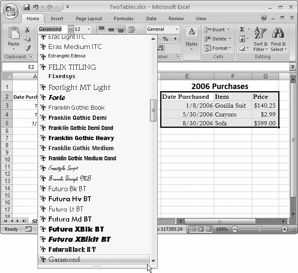
Task: Pick Futura XBlk BT font
Action: [94, 229]
